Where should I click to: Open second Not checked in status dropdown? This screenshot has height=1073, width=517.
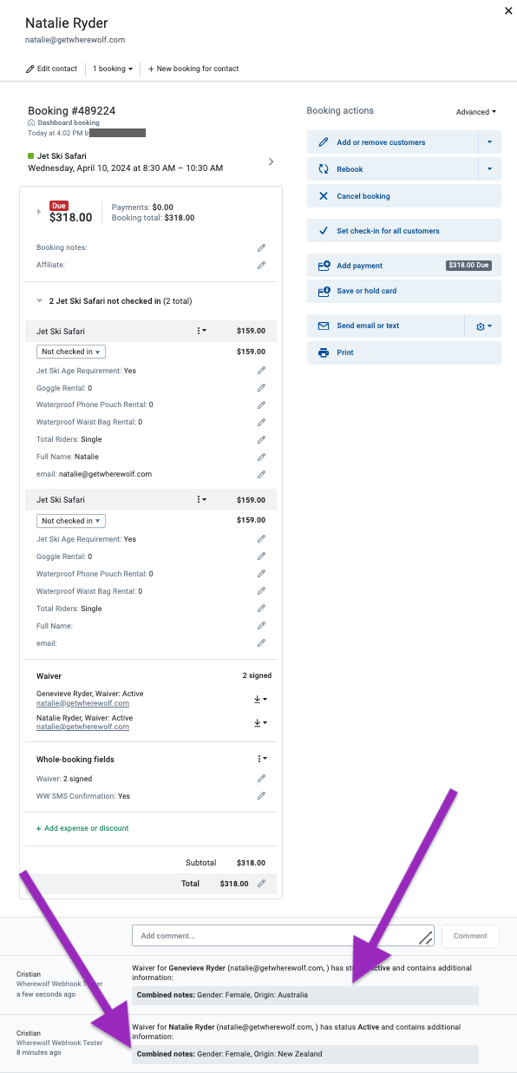pos(71,521)
